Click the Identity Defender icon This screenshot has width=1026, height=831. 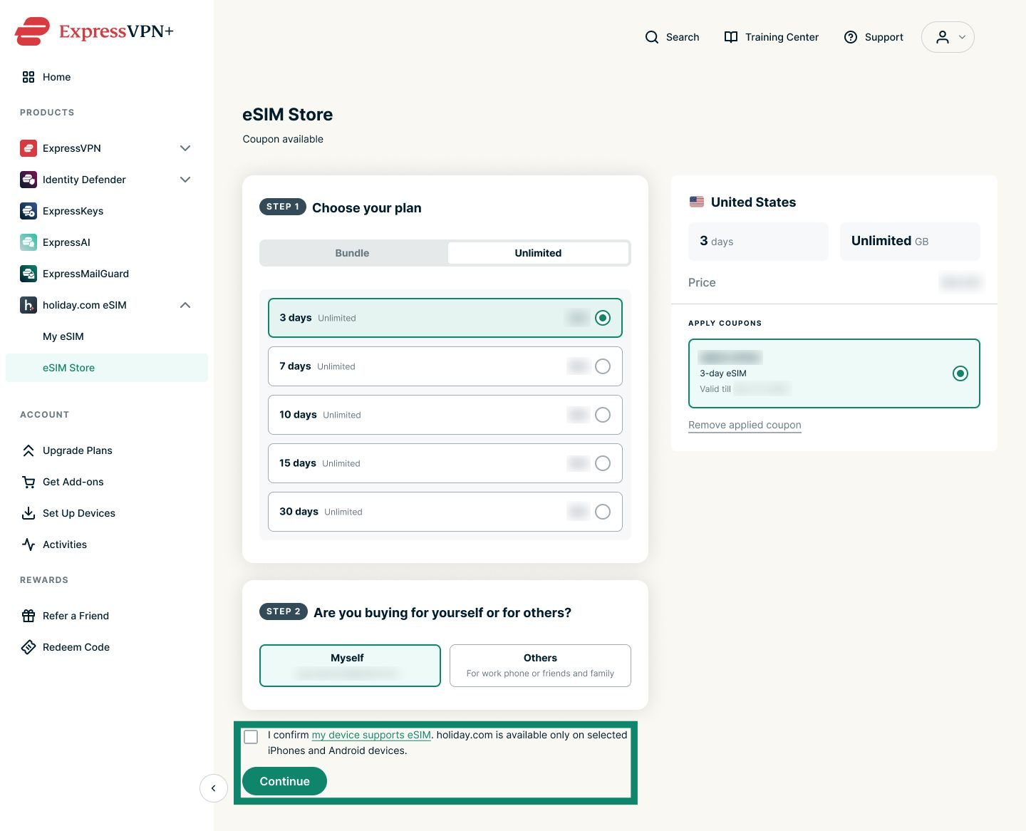tap(28, 180)
